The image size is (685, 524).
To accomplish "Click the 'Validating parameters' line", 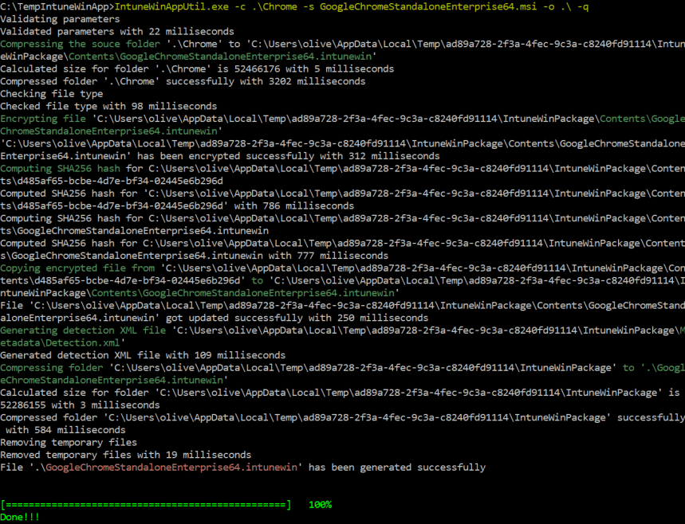I will (x=62, y=19).
